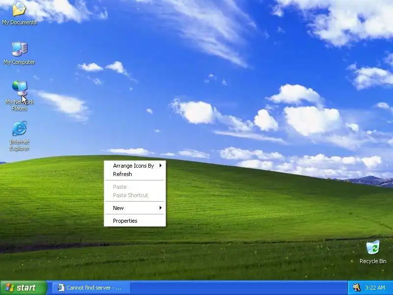Expand the Arrange Icons By submenu

coord(135,166)
